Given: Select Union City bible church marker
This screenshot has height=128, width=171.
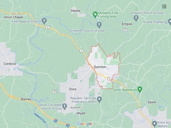Looking at the screenshot, I should [x=65, y=107].
